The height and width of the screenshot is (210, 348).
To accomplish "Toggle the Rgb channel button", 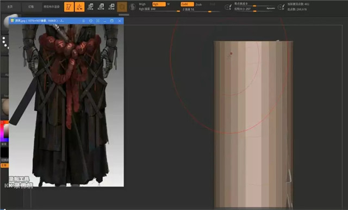I will click(159, 4).
